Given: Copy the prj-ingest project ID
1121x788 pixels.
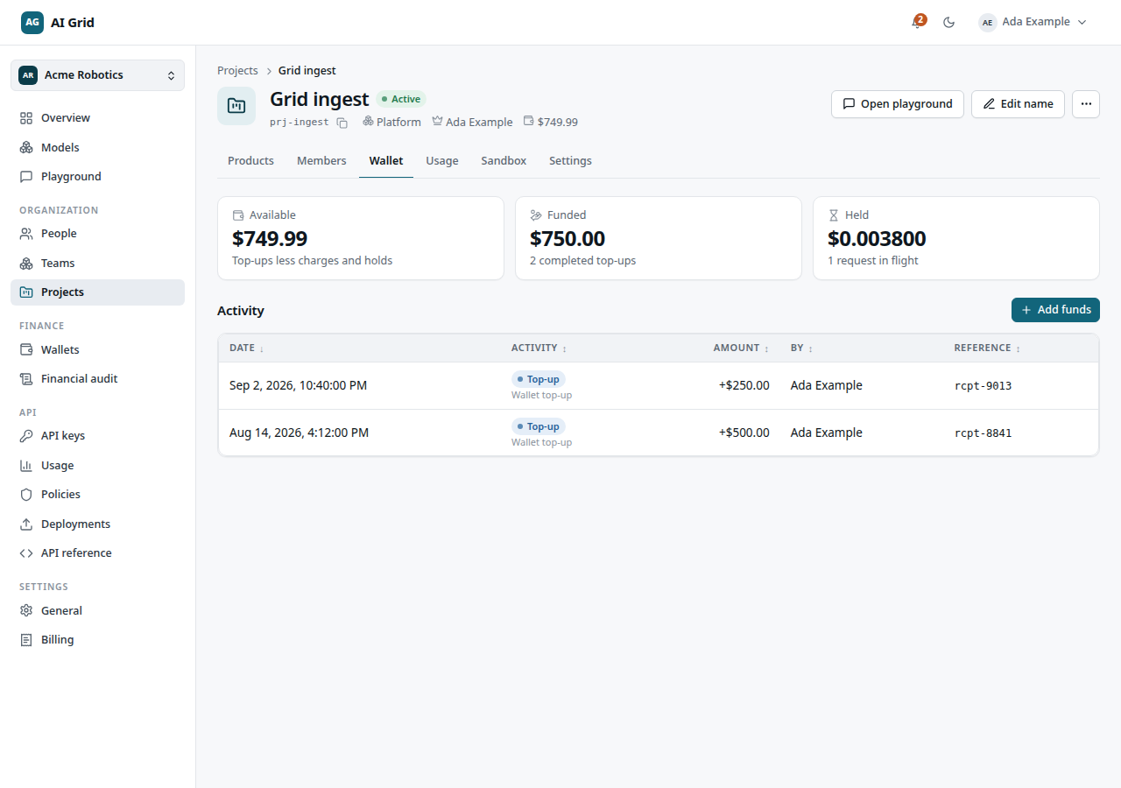Looking at the screenshot, I should pos(342,123).
